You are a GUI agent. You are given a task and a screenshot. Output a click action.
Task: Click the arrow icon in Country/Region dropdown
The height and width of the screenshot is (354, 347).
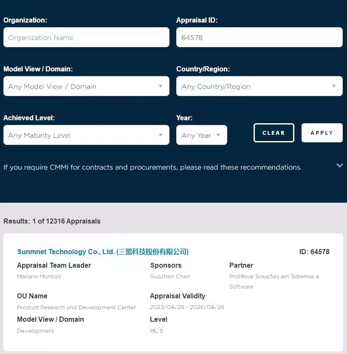[334, 86]
